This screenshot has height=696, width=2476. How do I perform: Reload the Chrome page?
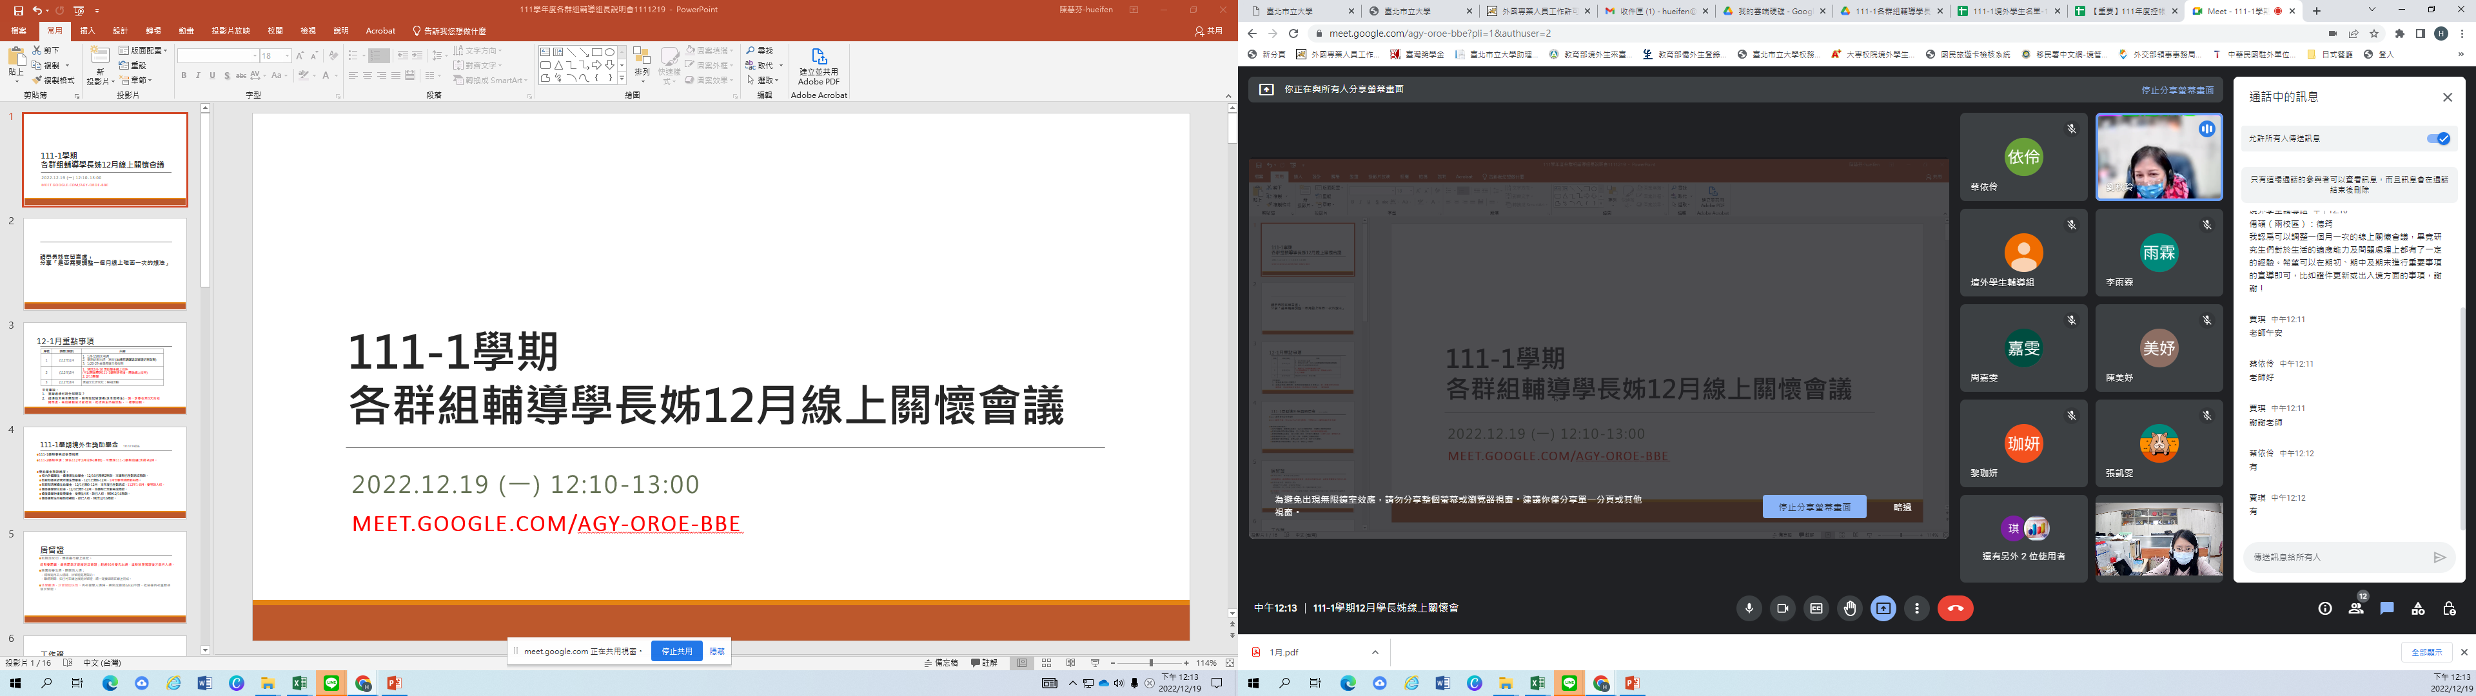coord(1293,34)
